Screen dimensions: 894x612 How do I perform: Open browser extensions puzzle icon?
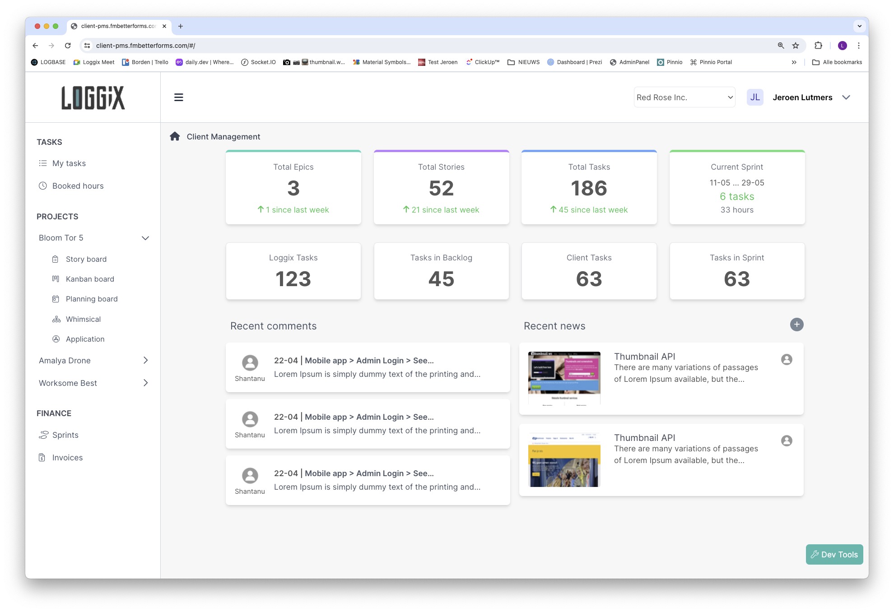click(x=818, y=46)
